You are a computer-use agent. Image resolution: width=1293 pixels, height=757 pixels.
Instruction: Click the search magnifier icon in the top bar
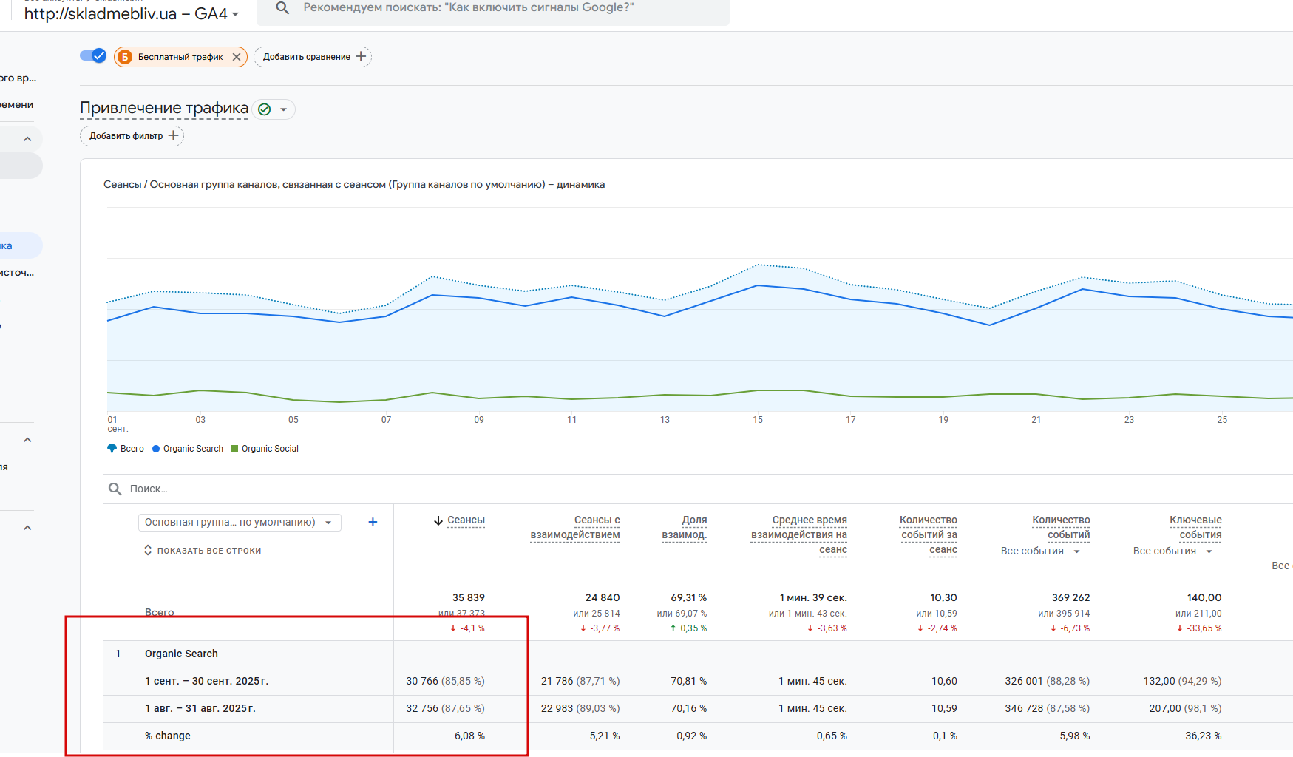tap(282, 8)
